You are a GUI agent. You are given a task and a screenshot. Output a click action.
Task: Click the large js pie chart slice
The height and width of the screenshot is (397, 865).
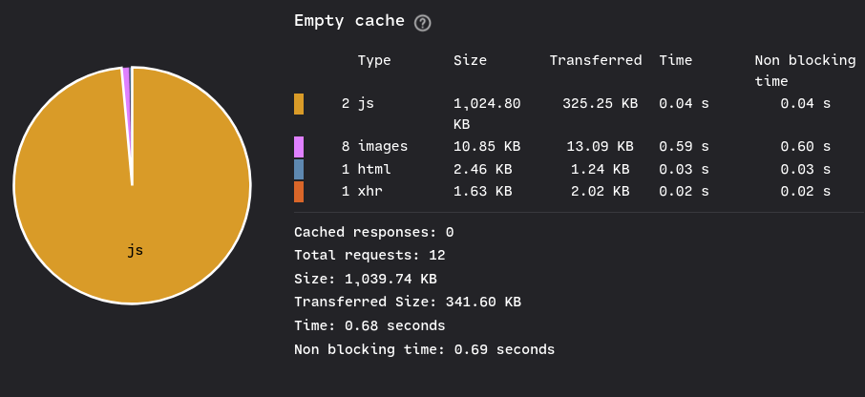(x=133, y=220)
